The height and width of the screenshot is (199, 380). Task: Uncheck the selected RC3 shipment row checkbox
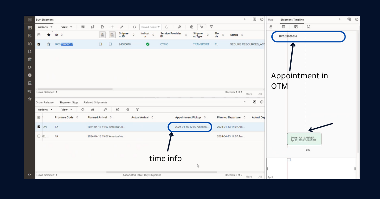pos(39,44)
